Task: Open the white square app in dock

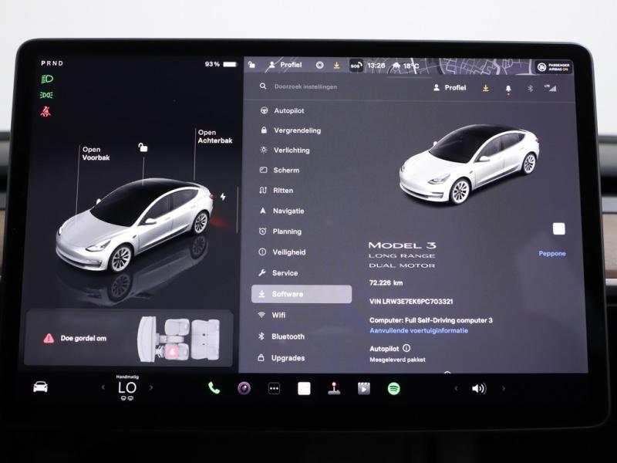Action: (x=304, y=389)
